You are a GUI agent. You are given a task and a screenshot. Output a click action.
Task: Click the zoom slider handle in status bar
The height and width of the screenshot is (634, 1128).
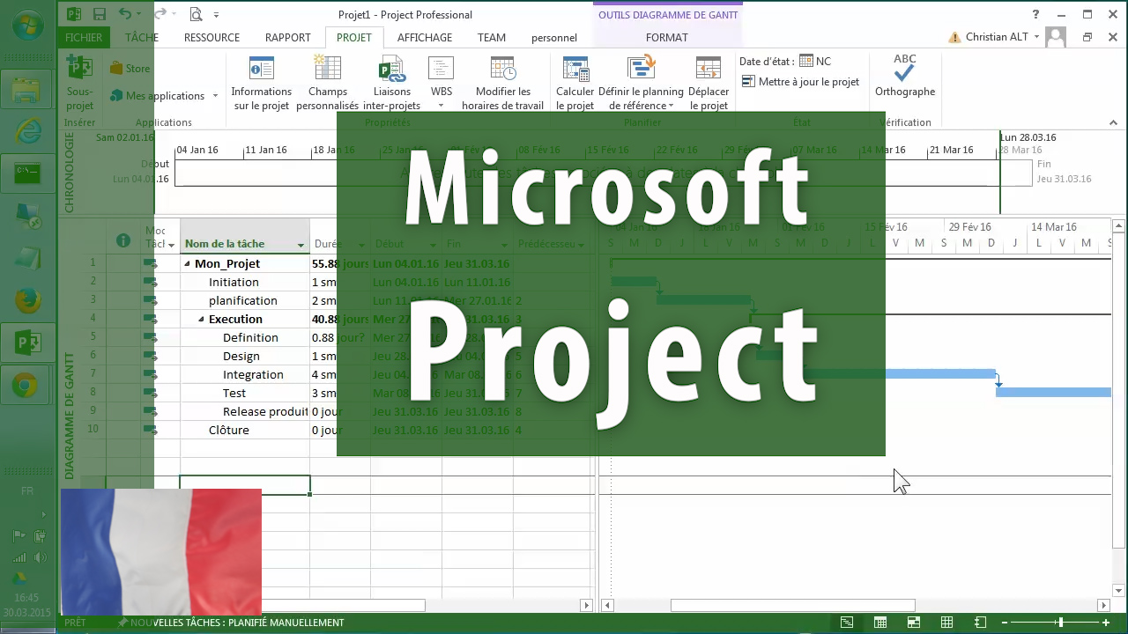click(1060, 623)
